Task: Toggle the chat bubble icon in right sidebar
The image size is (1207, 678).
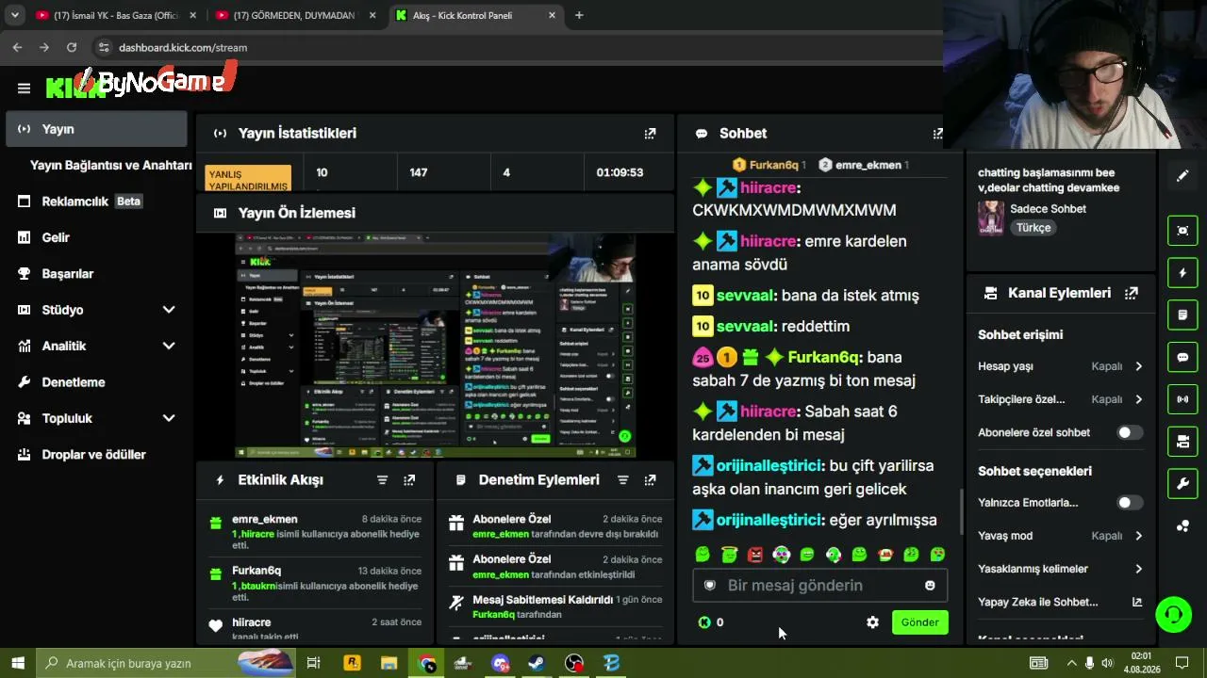Action: 1182,357
